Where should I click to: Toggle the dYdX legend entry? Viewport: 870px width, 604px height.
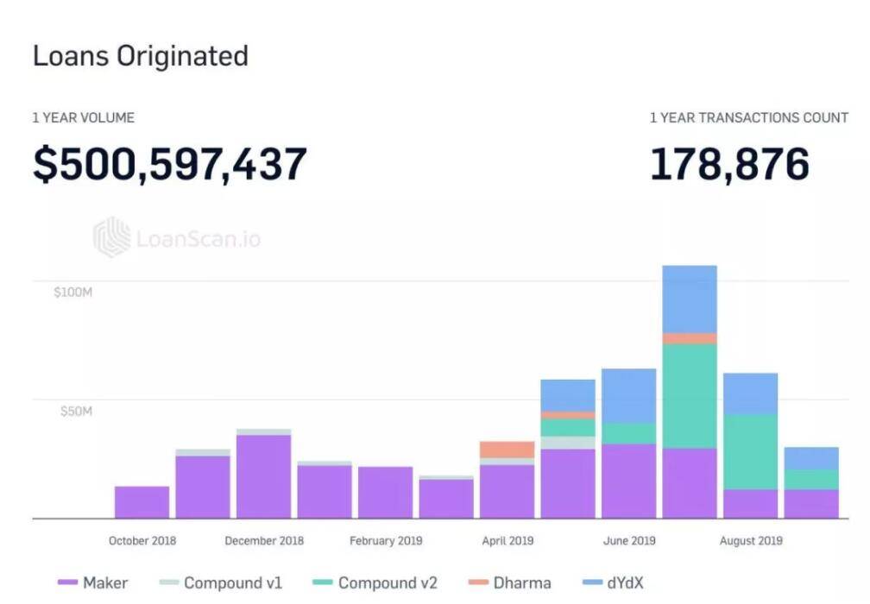pyautogui.click(x=613, y=583)
